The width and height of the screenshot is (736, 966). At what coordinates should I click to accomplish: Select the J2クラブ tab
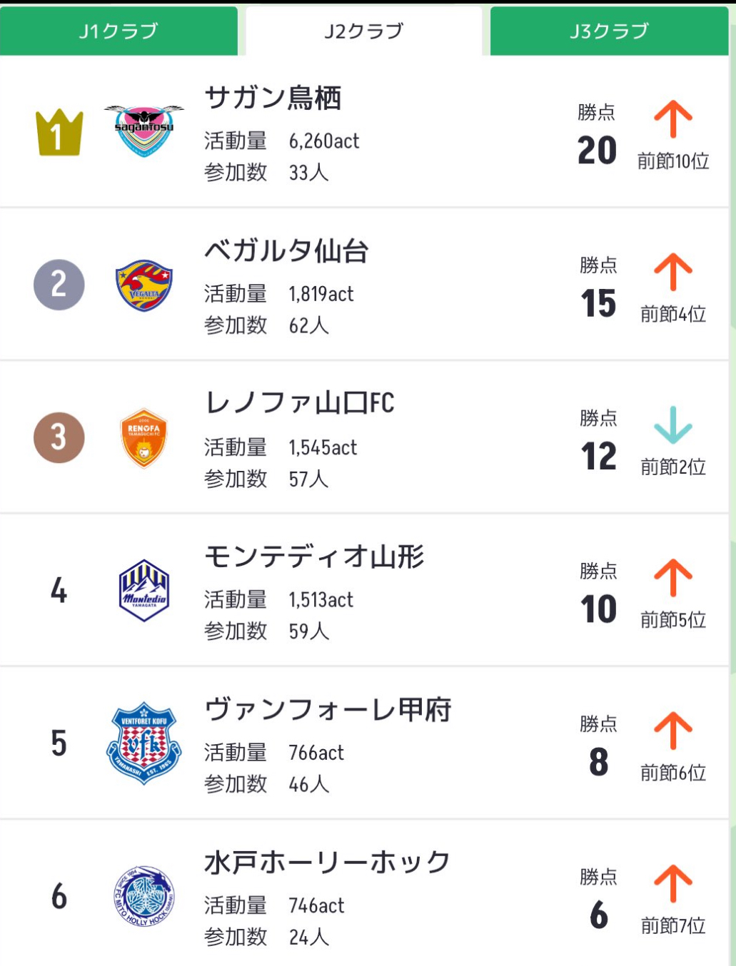point(364,31)
